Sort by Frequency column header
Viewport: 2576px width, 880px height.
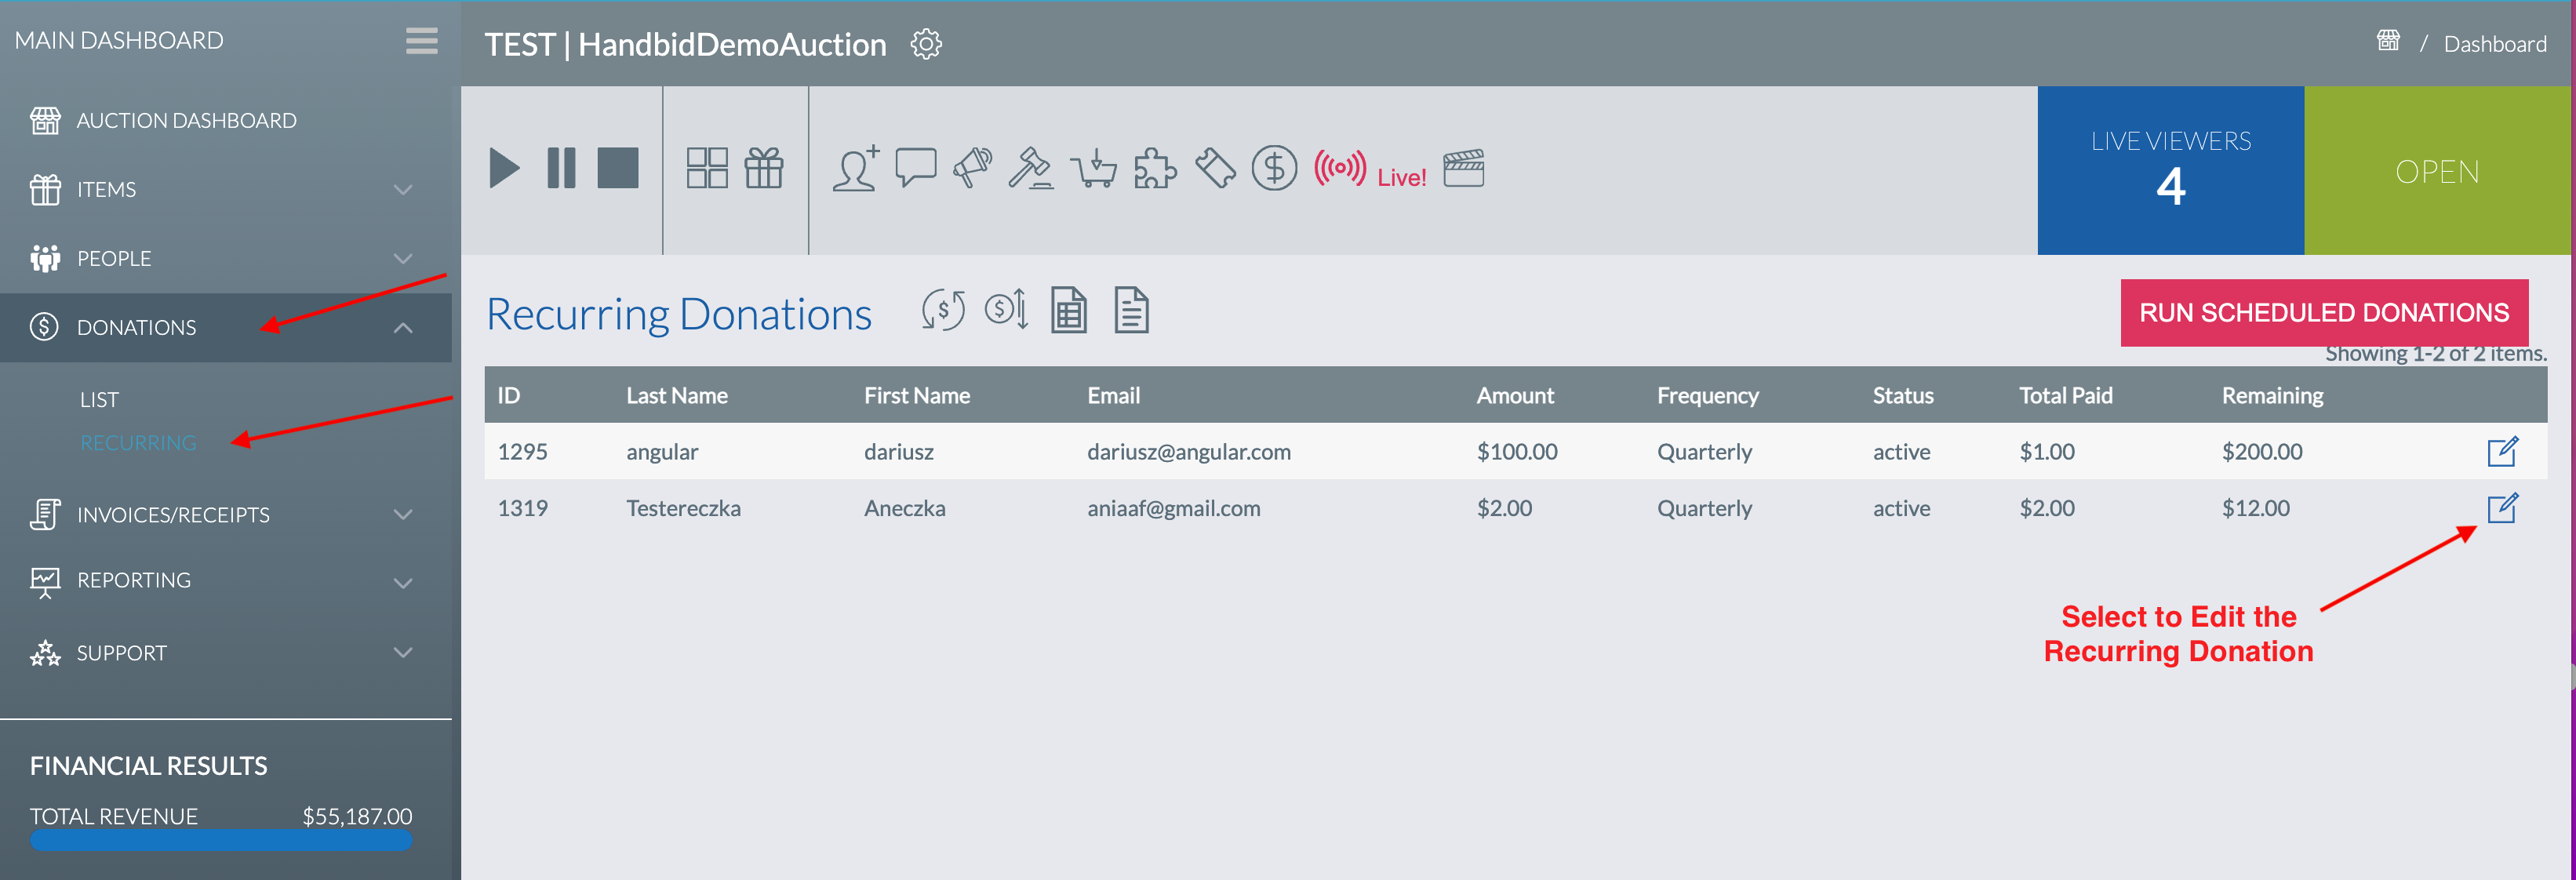pos(1708,396)
